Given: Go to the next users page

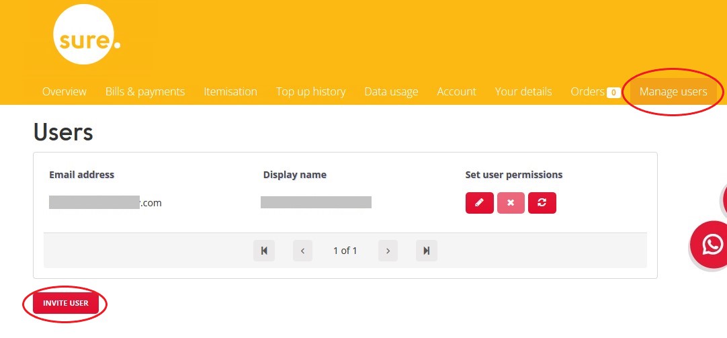Looking at the screenshot, I should (388, 251).
